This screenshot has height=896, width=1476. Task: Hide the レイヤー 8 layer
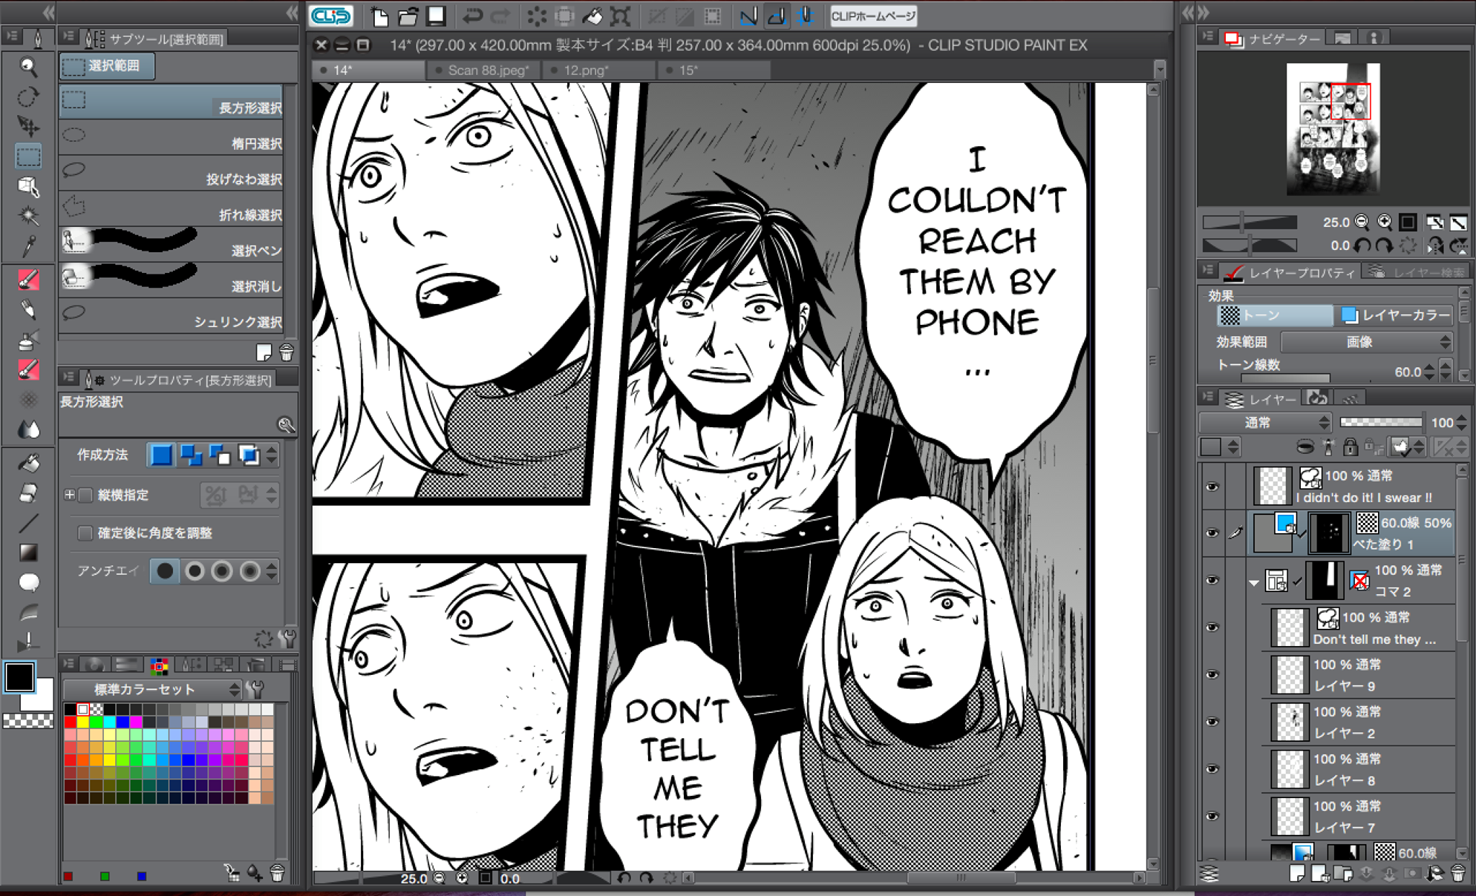1212,769
